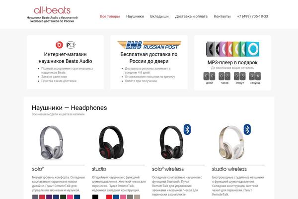Open the gray solo2 headphones image

pyautogui.click(x=52, y=142)
